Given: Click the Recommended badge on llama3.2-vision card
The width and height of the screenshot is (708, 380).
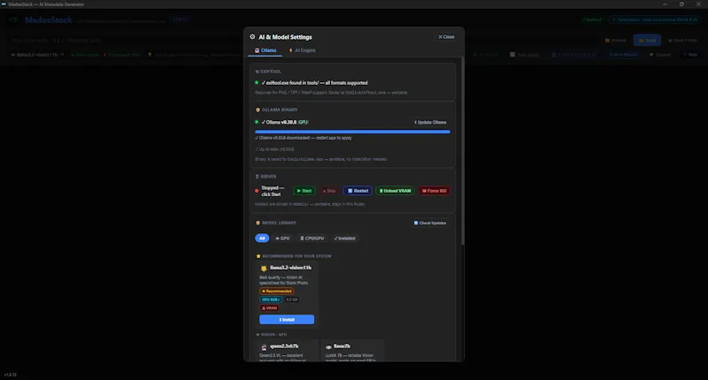Looking at the screenshot, I should [x=276, y=292].
